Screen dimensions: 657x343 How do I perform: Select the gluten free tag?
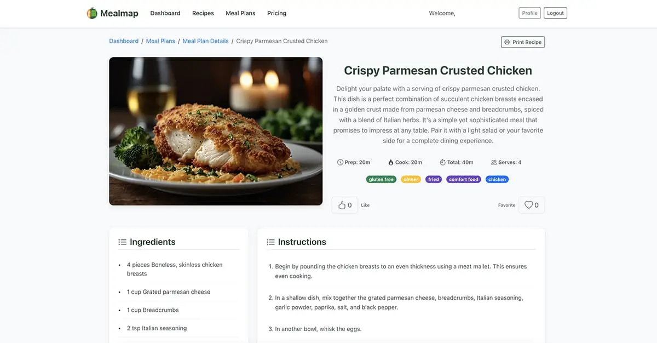(x=381, y=179)
